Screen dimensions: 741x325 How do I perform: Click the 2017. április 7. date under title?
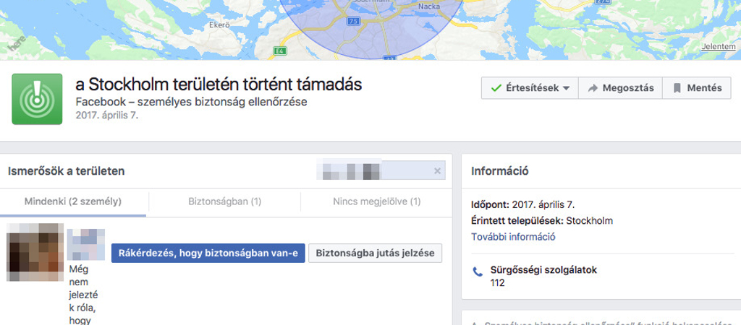pos(107,115)
